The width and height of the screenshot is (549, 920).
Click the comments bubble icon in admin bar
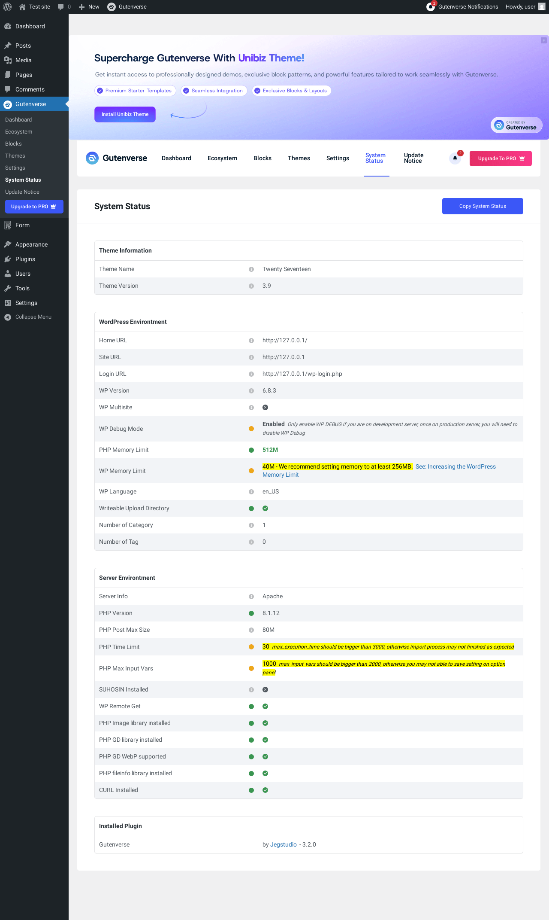tap(61, 7)
